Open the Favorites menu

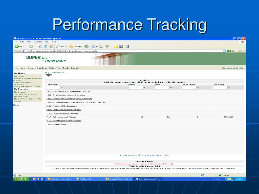point(37,42)
